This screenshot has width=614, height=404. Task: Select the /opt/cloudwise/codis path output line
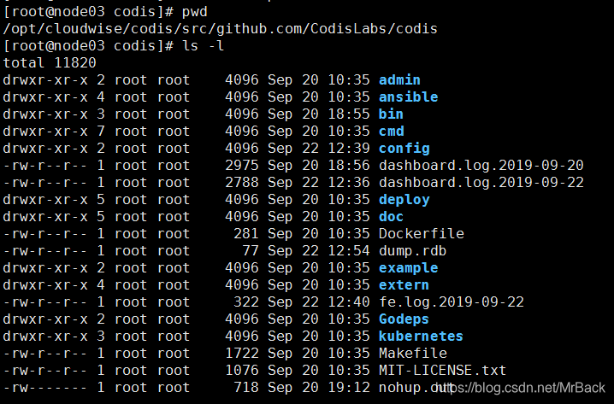[220, 29]
